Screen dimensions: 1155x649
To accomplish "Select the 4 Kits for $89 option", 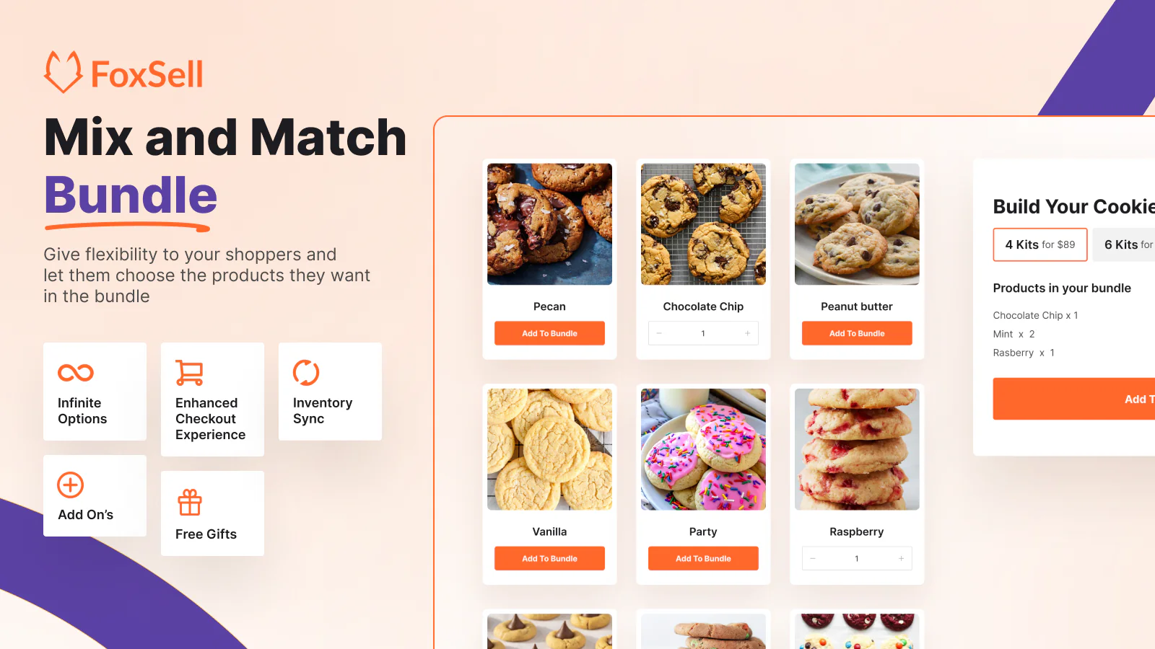I will coord(1040,244).
